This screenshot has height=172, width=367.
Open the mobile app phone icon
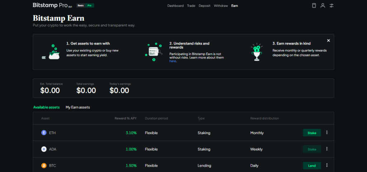click(314, 6)
